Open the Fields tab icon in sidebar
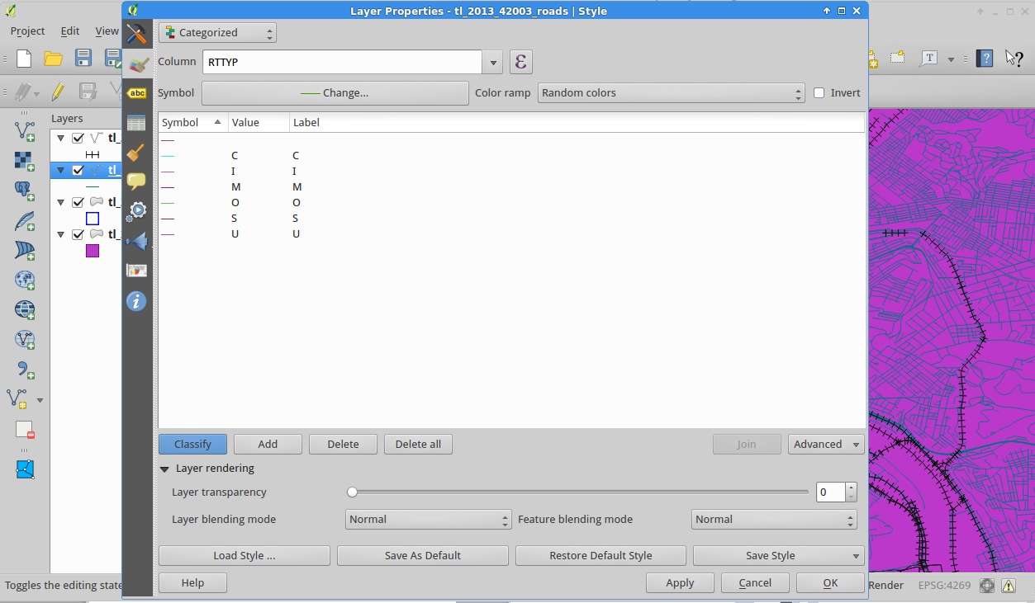 point(136,123)
